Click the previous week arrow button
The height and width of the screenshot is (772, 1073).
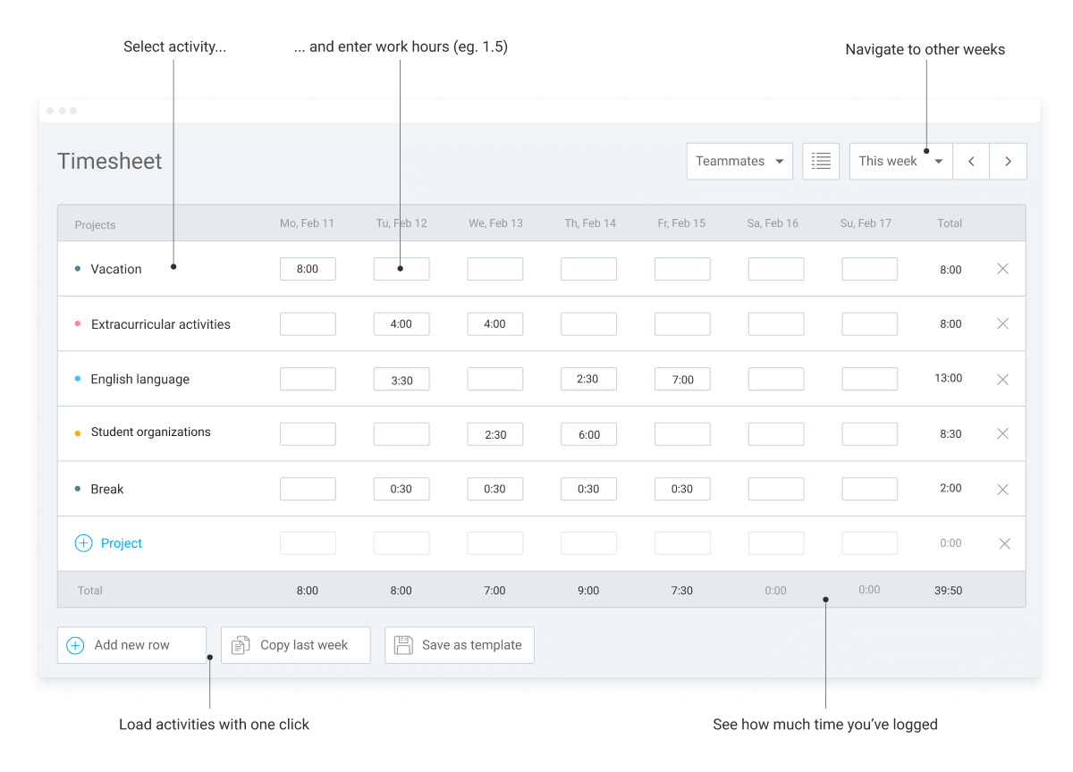pyautogui.click(x=971, y=161)
